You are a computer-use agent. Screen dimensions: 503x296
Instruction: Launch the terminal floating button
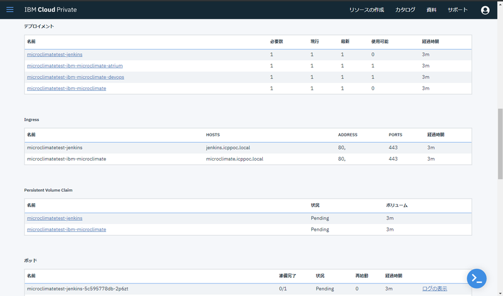click(477, 278)
